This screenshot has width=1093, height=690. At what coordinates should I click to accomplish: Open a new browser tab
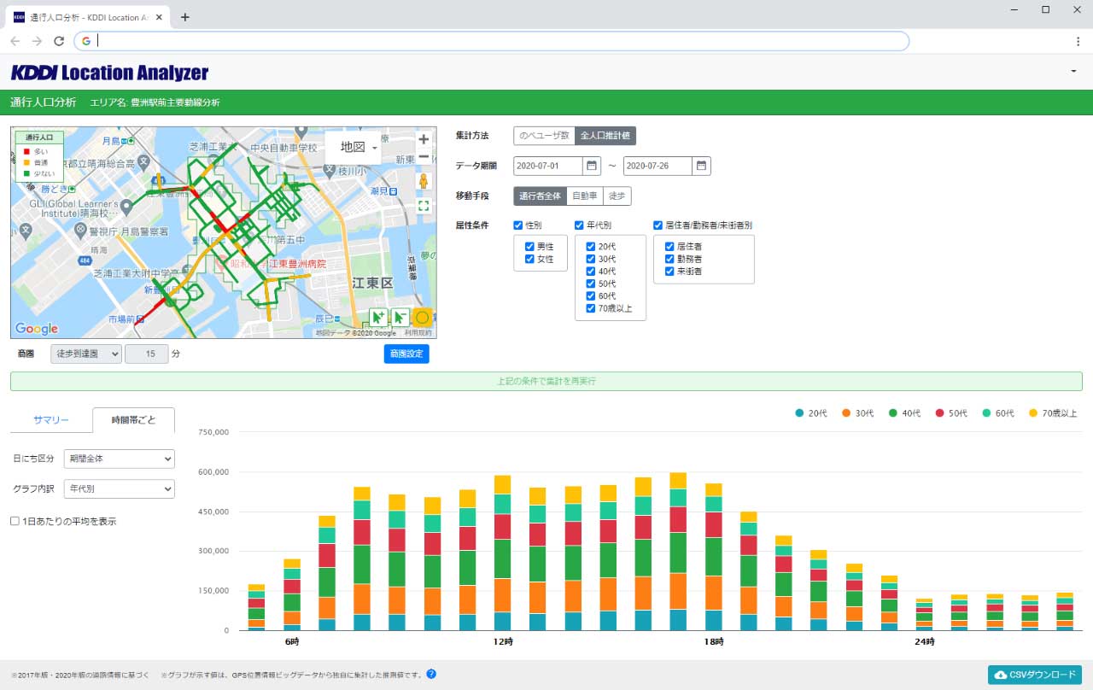pyautogui.click(x=185, y=16)
